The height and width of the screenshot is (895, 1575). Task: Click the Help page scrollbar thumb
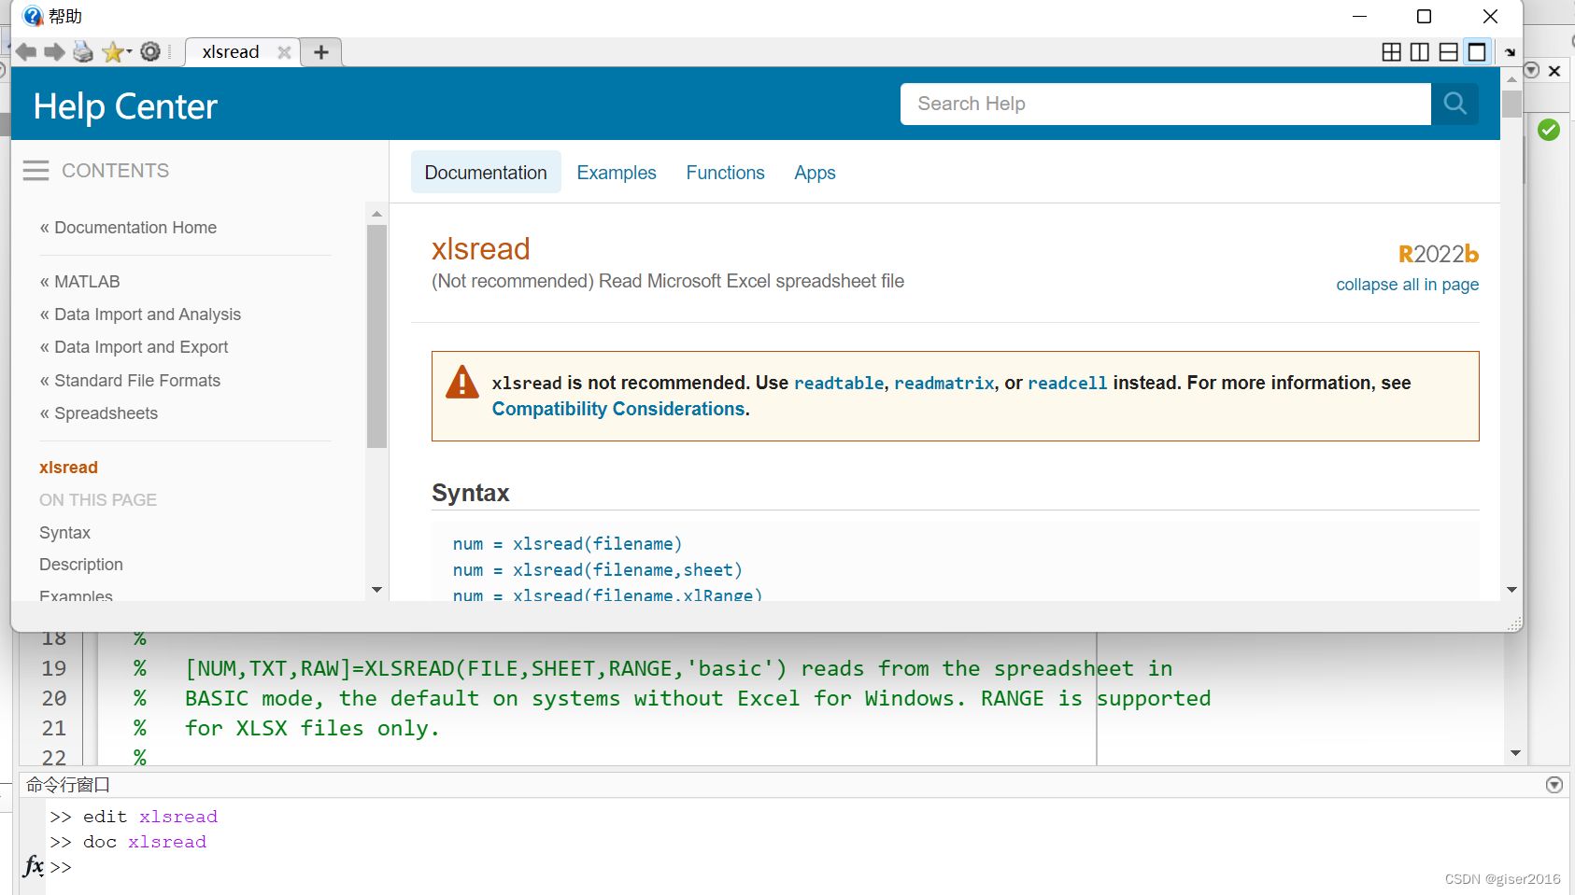coord(1511,103)
